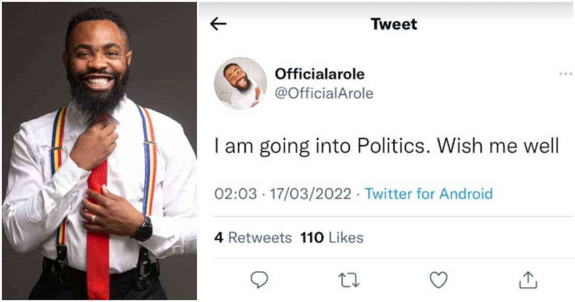Like the tweet with the heart icon
Viewport: 575px width, 302px height.
point(438,279)
